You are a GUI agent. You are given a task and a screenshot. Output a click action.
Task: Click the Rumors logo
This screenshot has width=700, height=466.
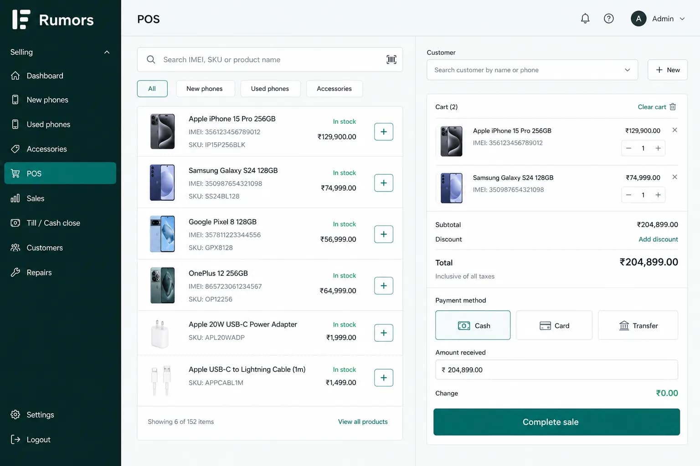tap(53, 20)
